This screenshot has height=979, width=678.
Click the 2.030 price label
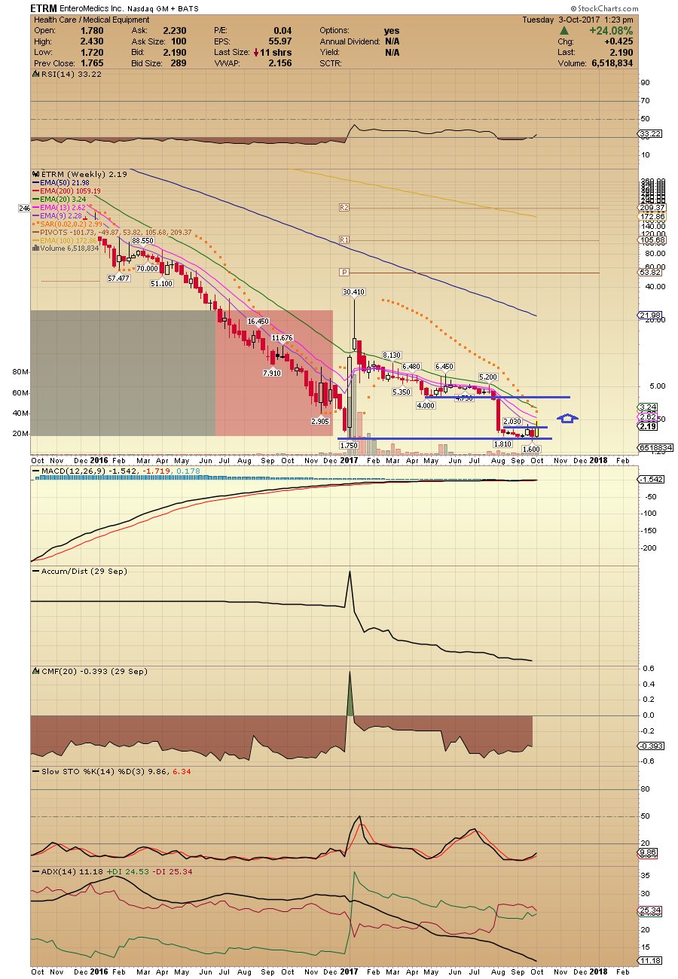(x=512, y=421)
